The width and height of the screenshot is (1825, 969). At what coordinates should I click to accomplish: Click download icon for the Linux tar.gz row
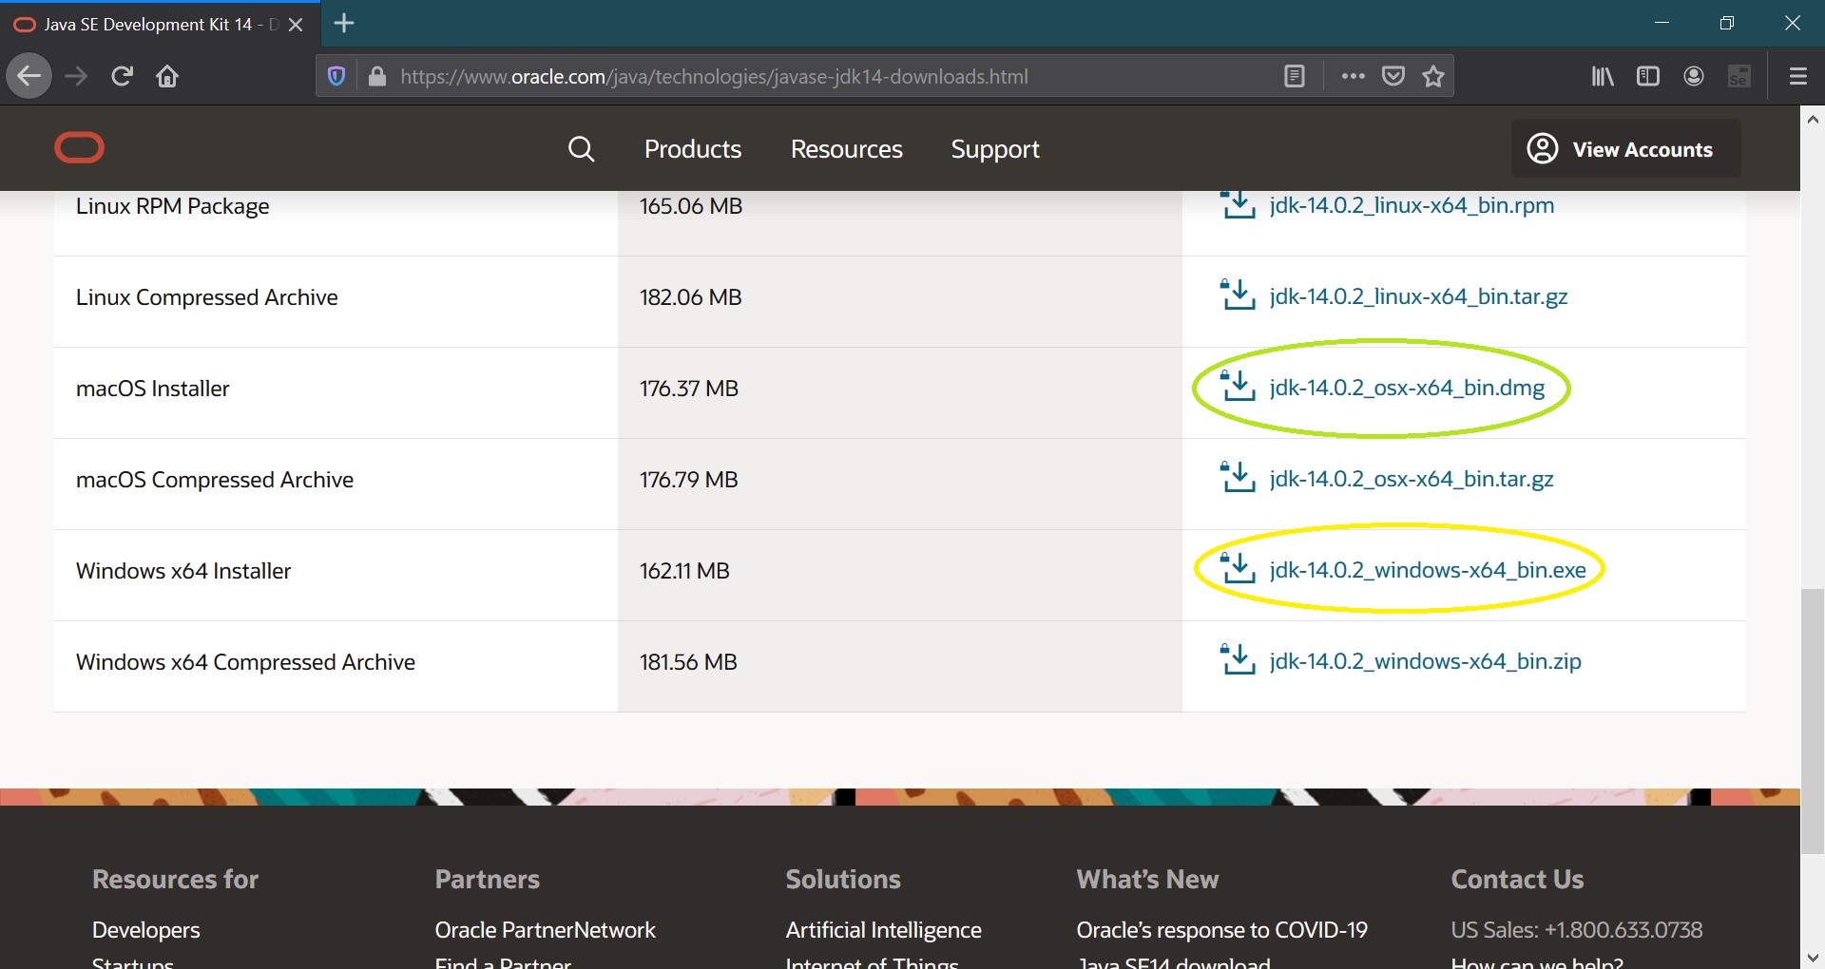(x=1238, y=294)
